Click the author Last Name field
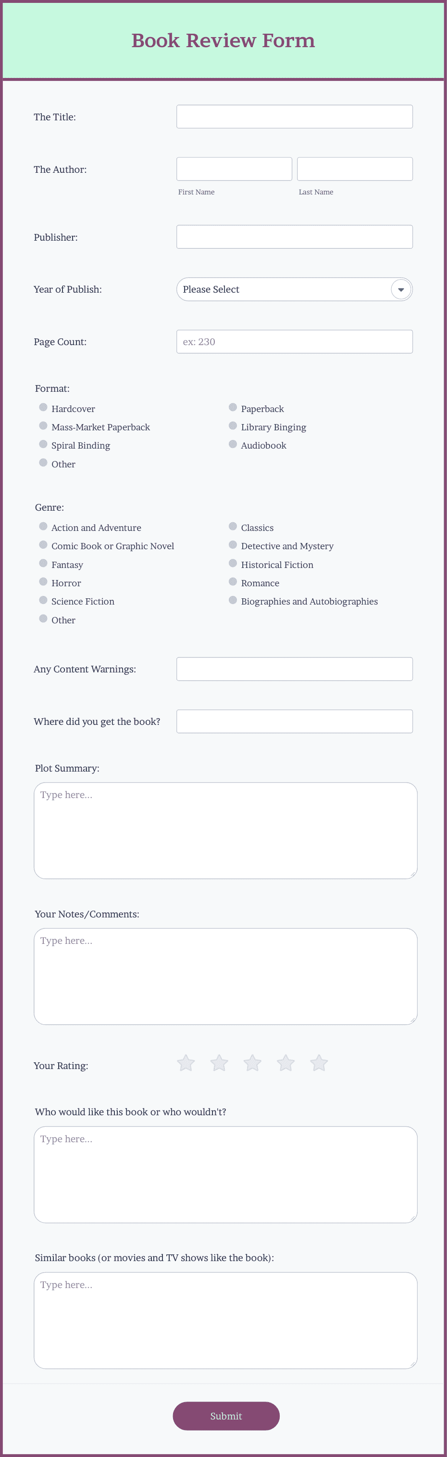The height and width of the screenshot is (1457, 447). pyautogui.click(x=355, y=169)
